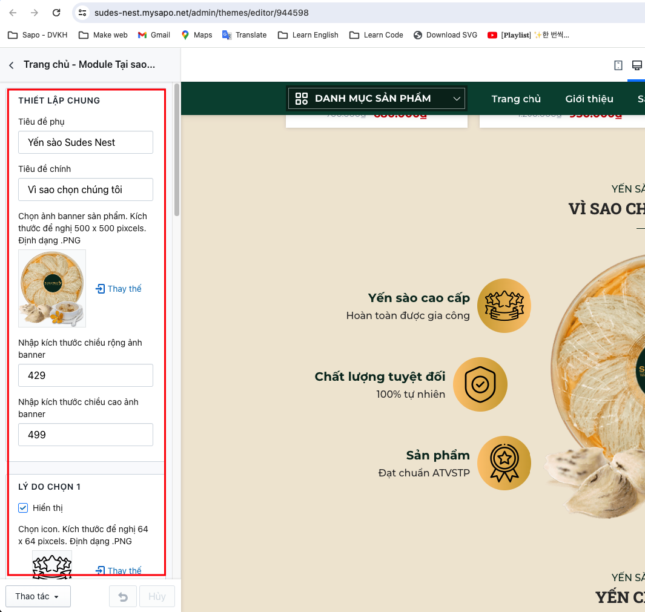Go back from the Module Tại sao panel
The image size is (645, 612).
pos(12,65)
